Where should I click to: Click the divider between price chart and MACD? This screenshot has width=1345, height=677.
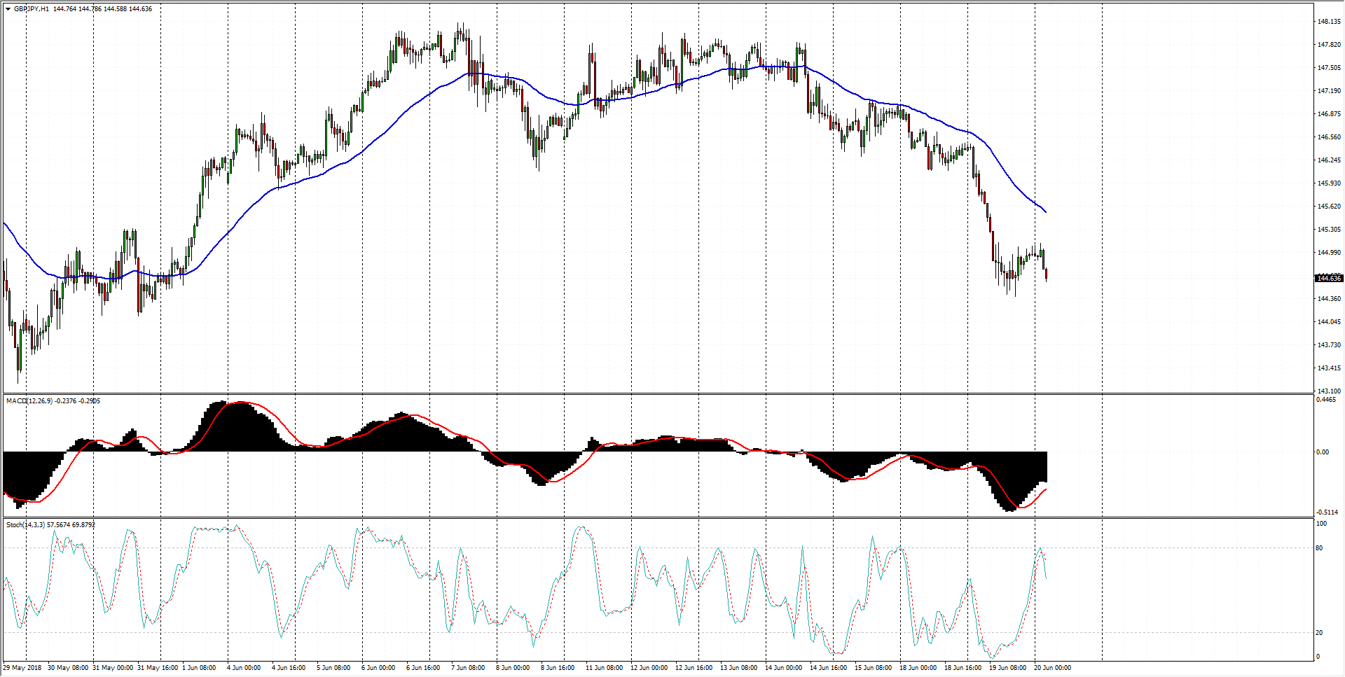point(657,394)
